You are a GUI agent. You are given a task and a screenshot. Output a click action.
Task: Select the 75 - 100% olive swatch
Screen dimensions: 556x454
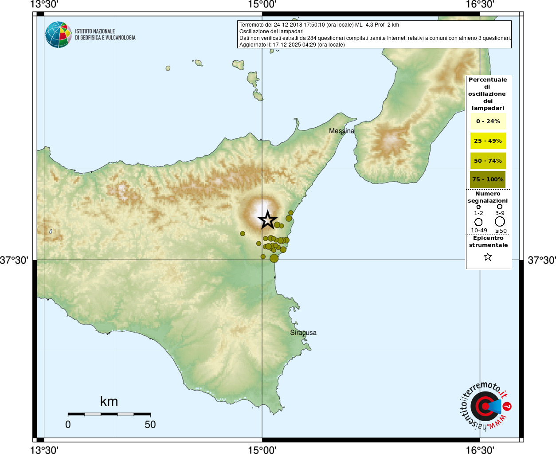coord(488,179)
